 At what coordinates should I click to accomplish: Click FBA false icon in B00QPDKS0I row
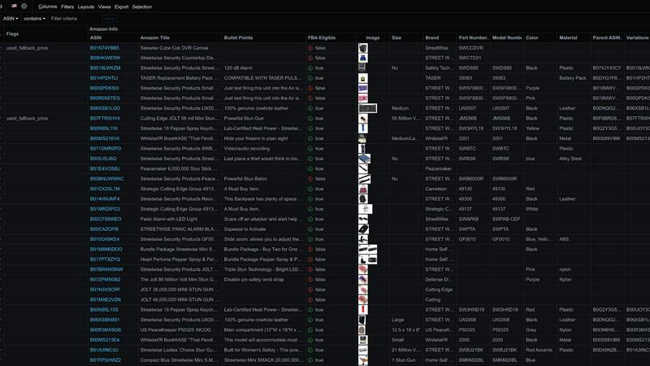(310, 89)
